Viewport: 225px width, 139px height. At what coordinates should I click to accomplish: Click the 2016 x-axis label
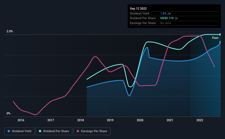(x=21, y=120)
